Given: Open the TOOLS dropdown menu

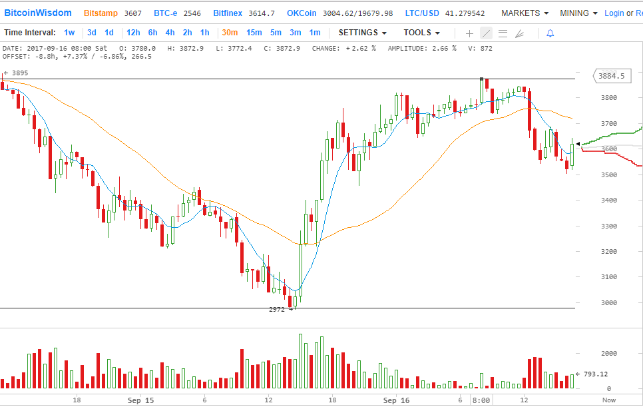Looking at the screenshot, I should pyautogui.click(x=421, y=33).
